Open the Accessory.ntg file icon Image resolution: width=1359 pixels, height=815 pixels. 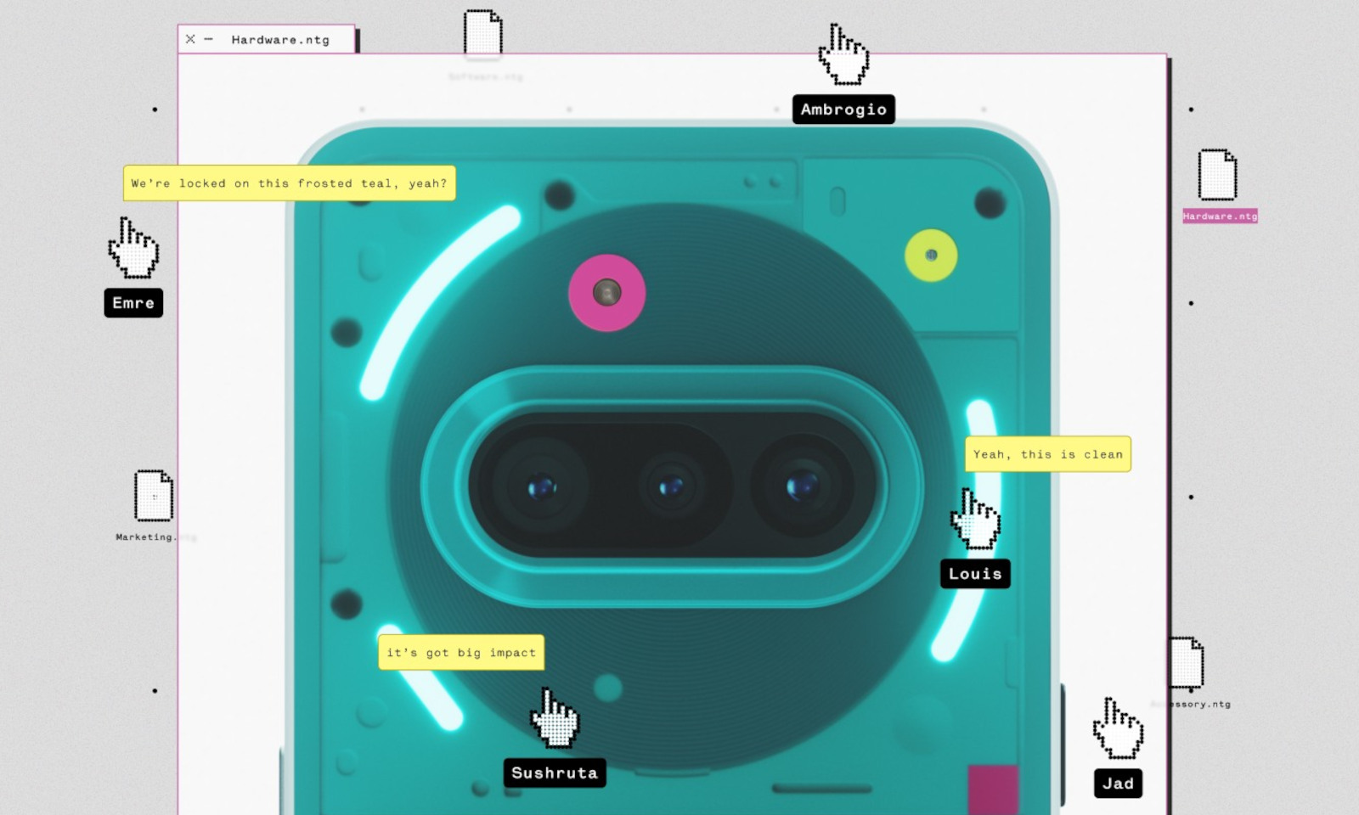pos(1187,663)
